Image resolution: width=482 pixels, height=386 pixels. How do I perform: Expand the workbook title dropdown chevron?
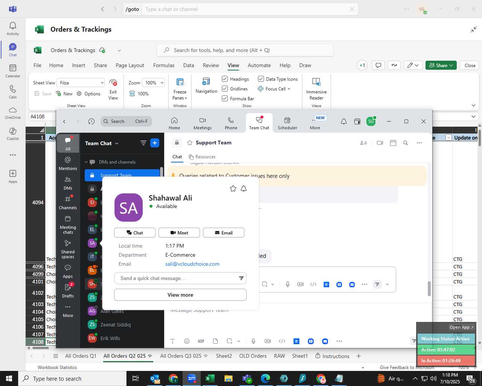tap(119, 50)
